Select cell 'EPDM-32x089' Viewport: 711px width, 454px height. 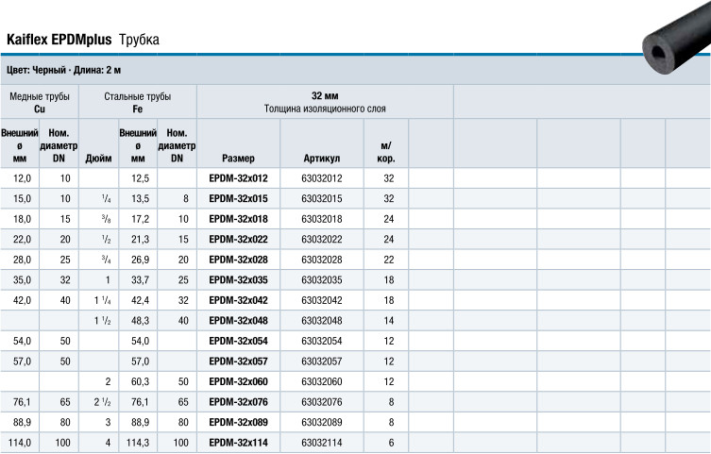point(238,422)
